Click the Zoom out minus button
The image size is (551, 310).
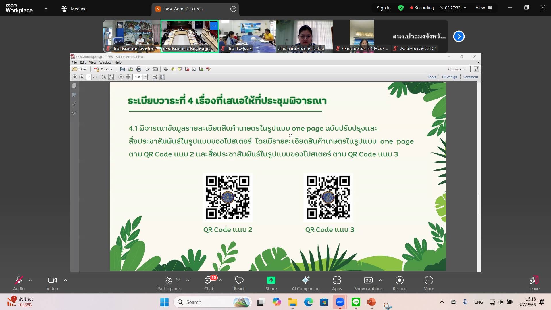point(121,77)
